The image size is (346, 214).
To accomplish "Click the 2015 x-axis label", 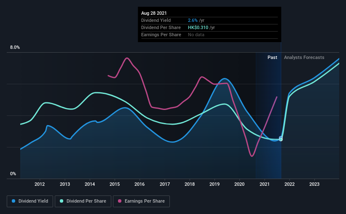I will pos(115,184).
